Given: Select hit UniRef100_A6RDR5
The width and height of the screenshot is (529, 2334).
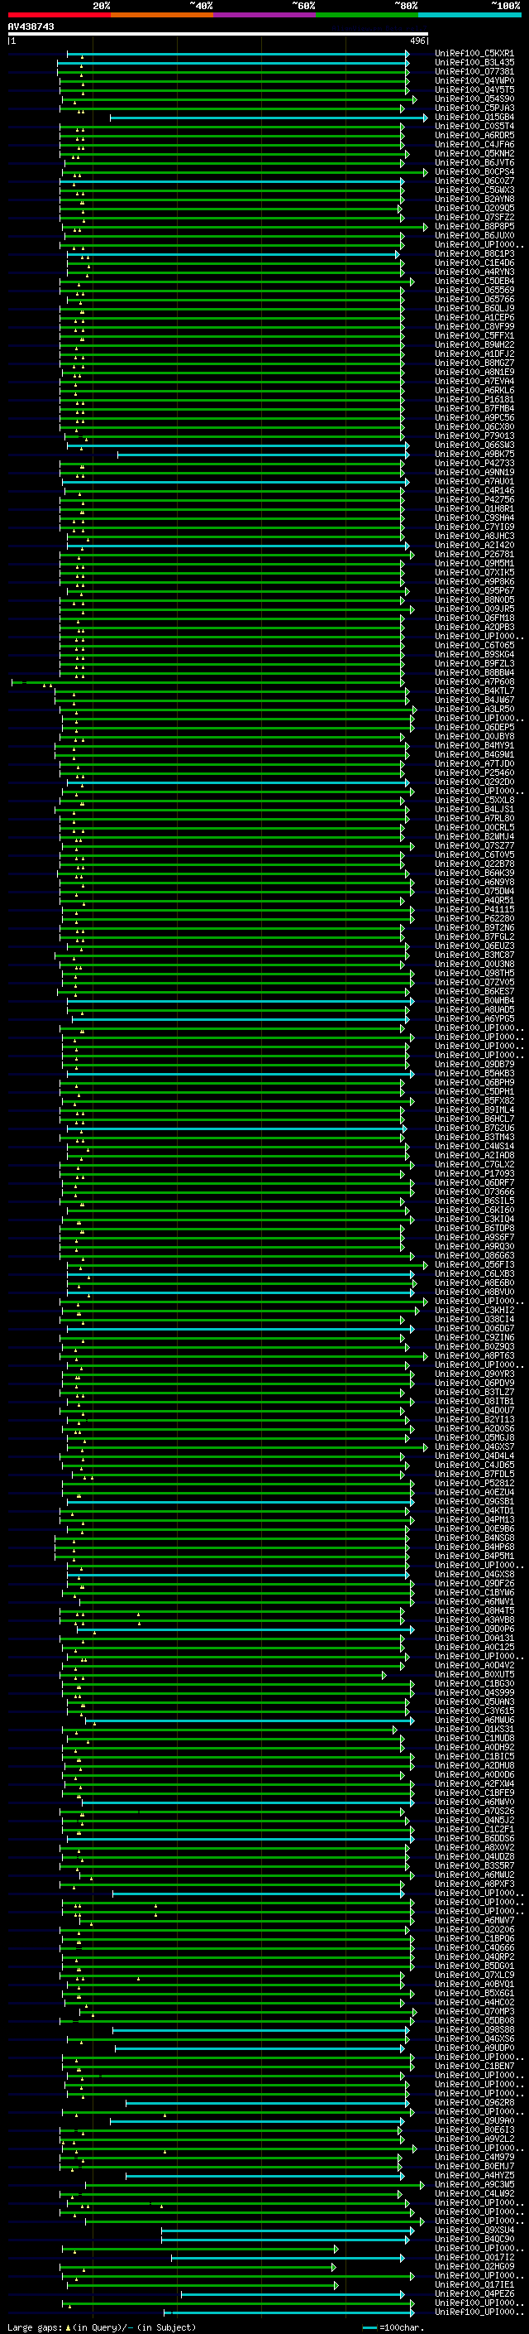Looking at the screenshot, I should click(x=474, y=135).
